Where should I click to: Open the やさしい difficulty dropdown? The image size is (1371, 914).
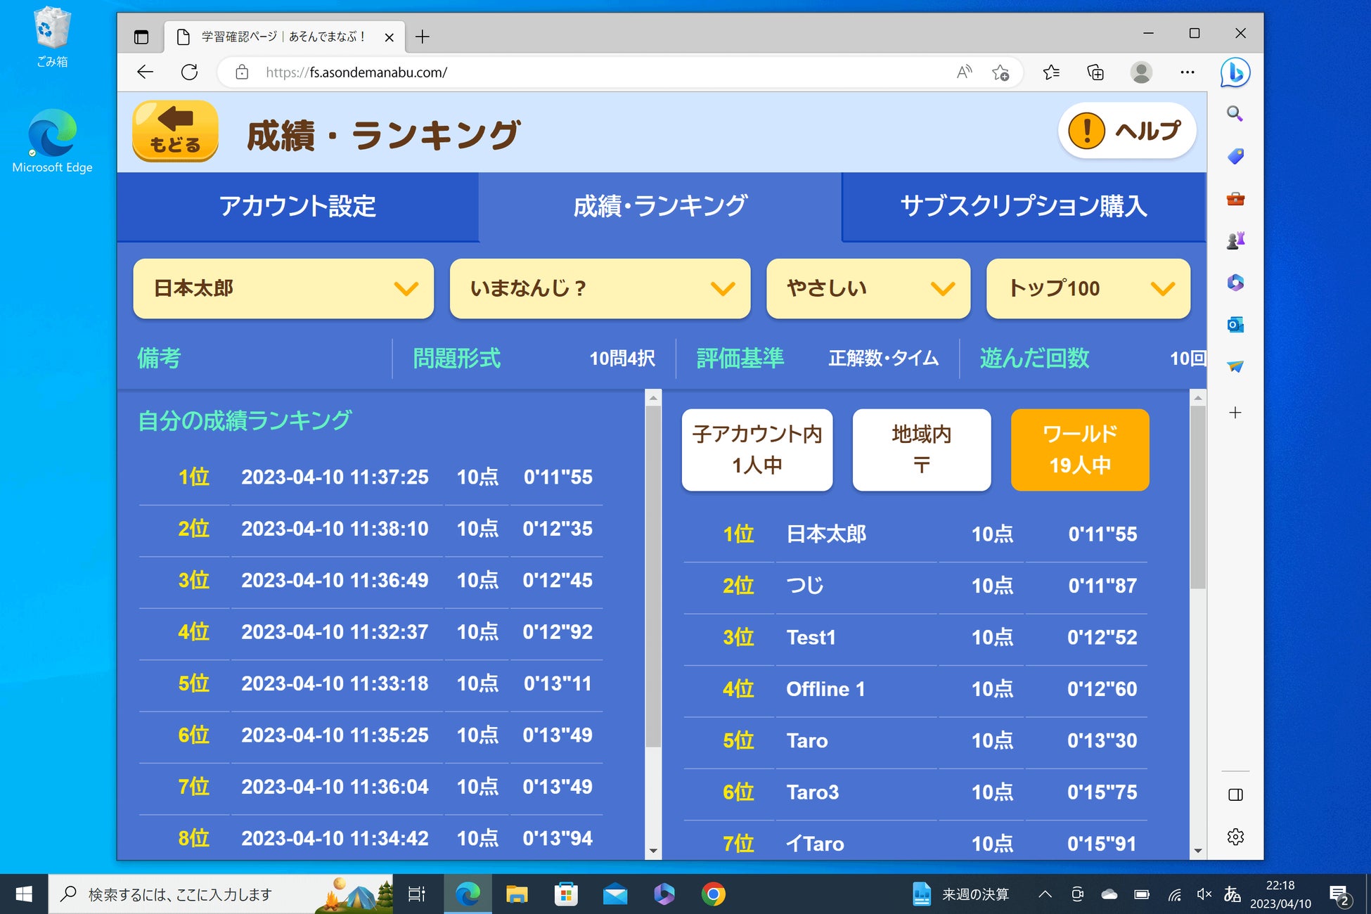click(x=868, y=288)
